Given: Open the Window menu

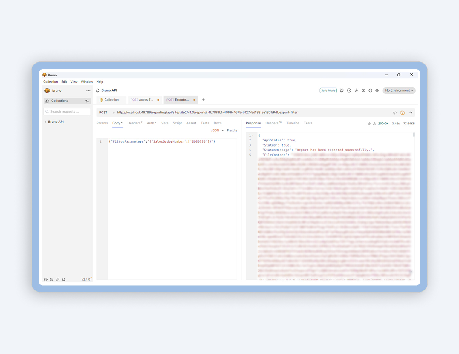Looking at the screenshot, I should pos(87,82).
